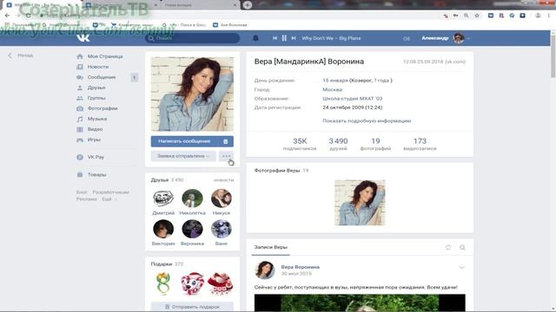Viewport: 556px width, 312px height.
Task: Open the 173 видеозаписи counter
Action: click(x=420, y=144)
